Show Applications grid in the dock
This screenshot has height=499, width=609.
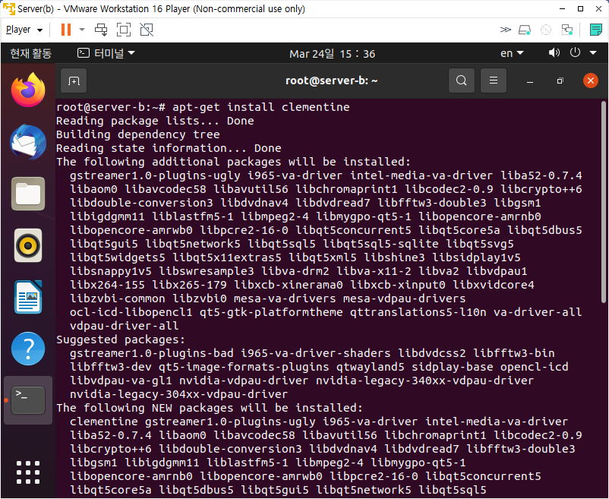28,472
